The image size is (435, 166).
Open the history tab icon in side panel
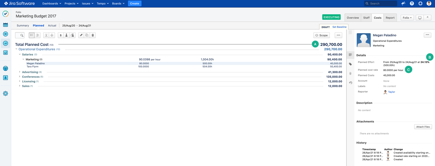[351, 83]
